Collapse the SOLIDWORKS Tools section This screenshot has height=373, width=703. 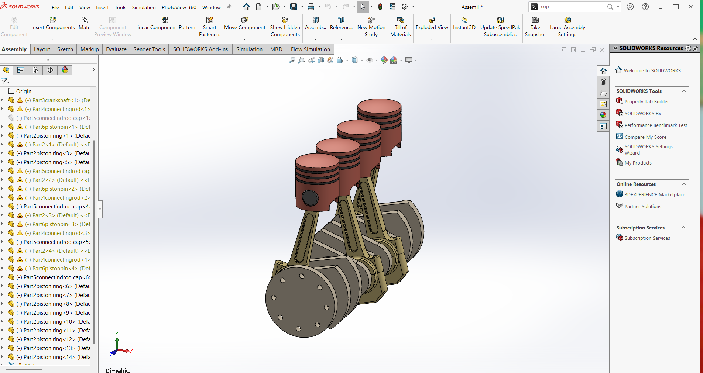click(684, 91)
